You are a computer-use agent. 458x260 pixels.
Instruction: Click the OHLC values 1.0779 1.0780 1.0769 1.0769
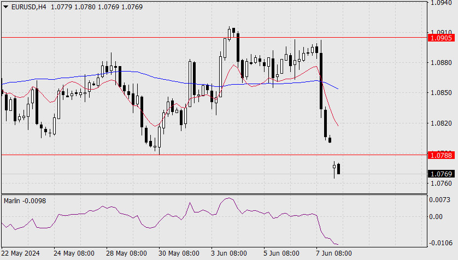click(x=97, y=7)
